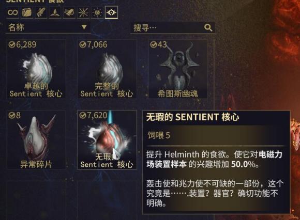Choose the 异常碎片 item tile
The image size is (300, 220).
click(36, 139)
